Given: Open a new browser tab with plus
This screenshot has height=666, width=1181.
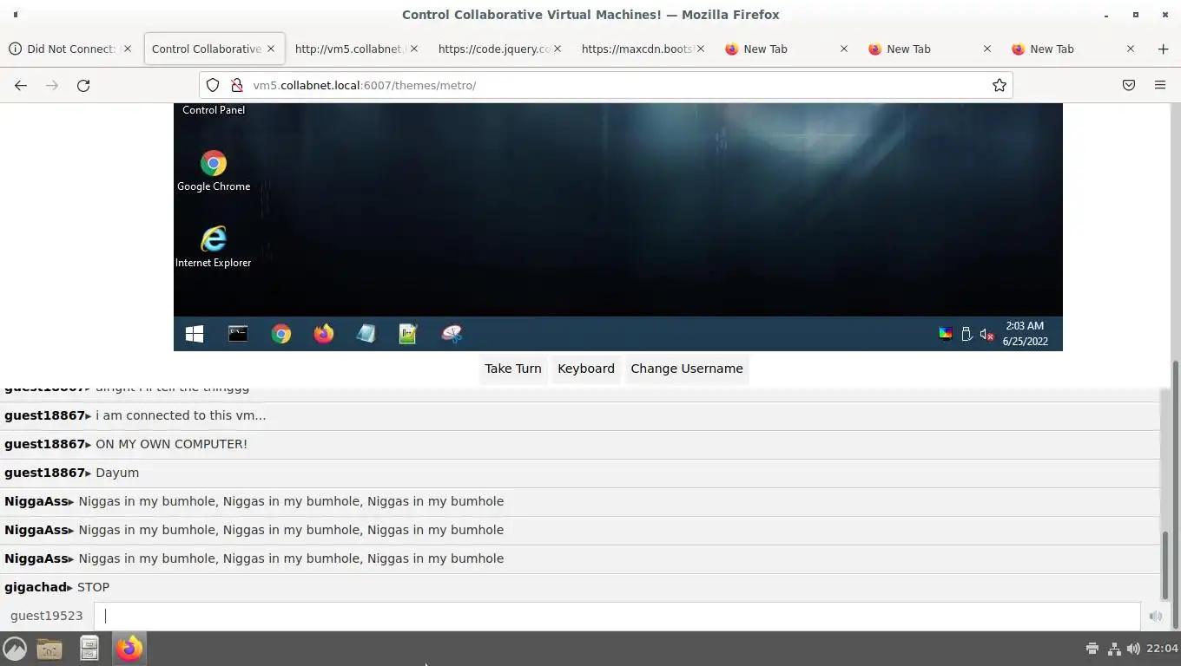Looking at the screenshot, I should [x=1163, y=49].
